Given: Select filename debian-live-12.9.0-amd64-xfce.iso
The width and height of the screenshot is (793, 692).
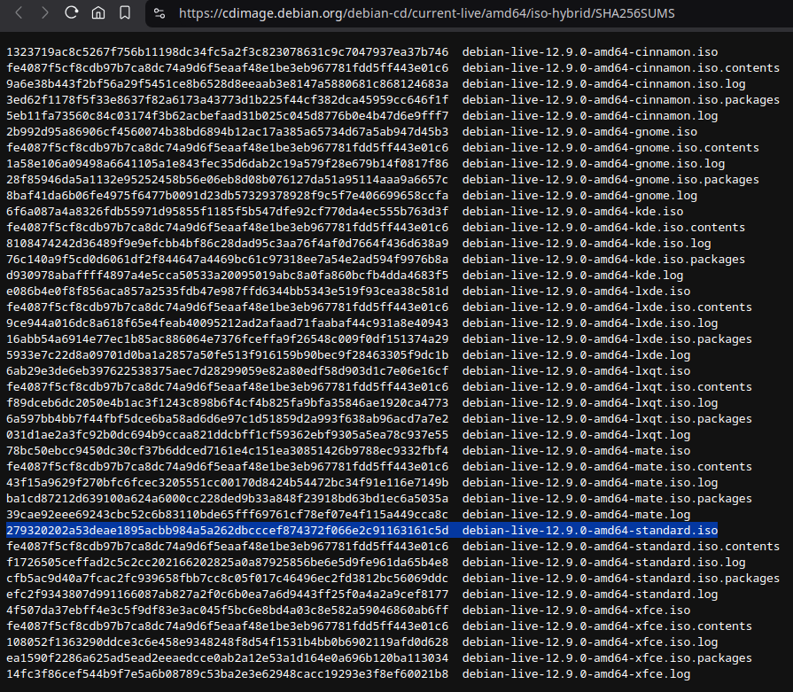Looking at the screenshot, I should click(576, 610).
